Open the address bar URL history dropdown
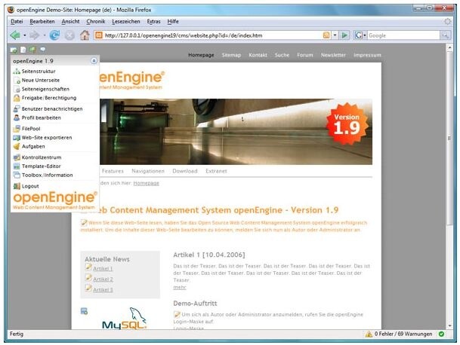Viewport: 460px width, 345px height. pyautogui.click(x=335, y=35)
